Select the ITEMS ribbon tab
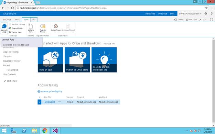215x134 pixels. (x=26, y=20)
